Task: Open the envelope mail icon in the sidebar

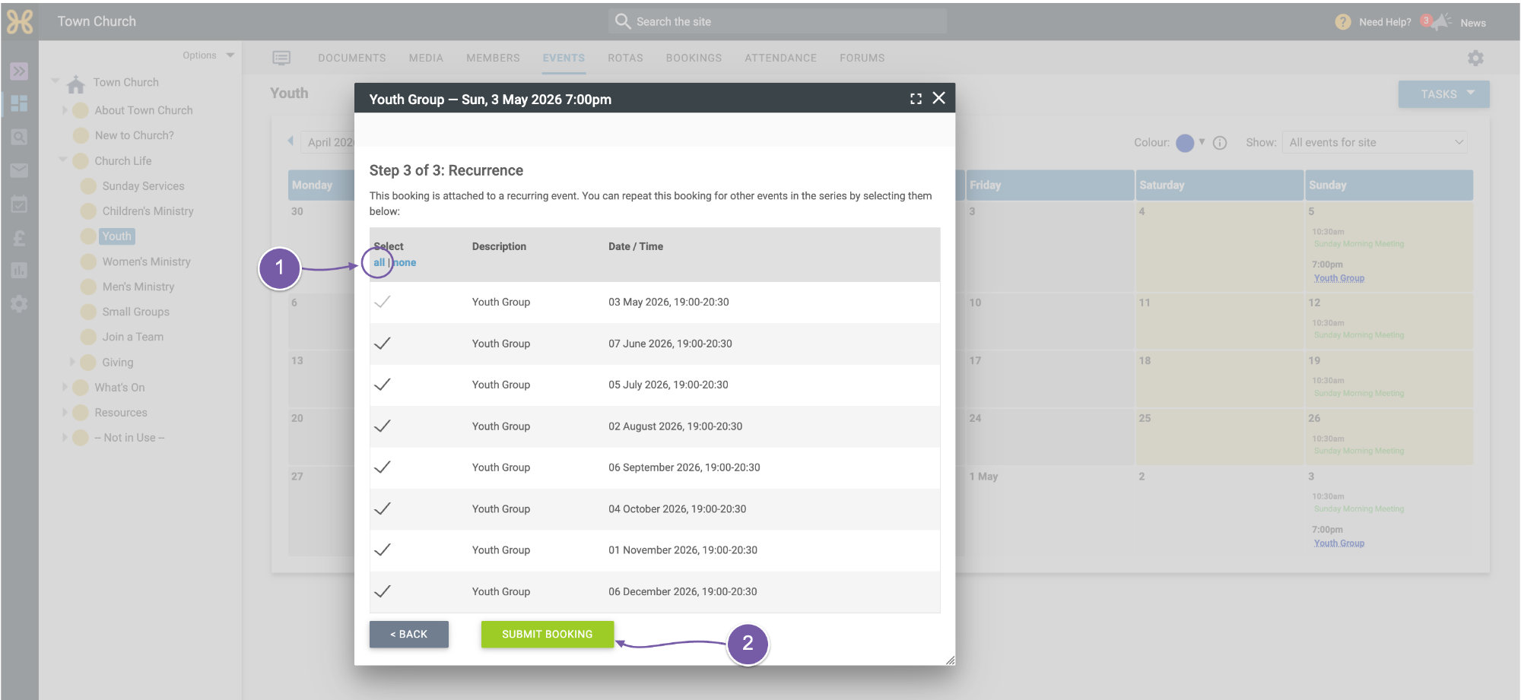Action: click(19, 170)
